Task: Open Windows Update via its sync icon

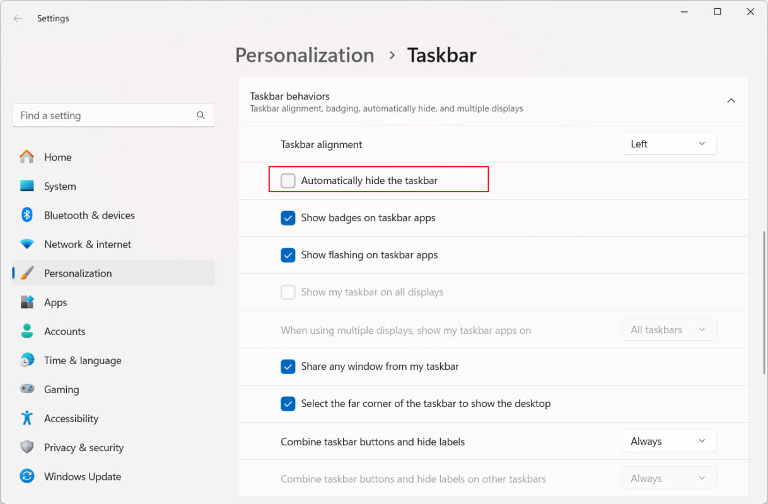Action: 26,476
